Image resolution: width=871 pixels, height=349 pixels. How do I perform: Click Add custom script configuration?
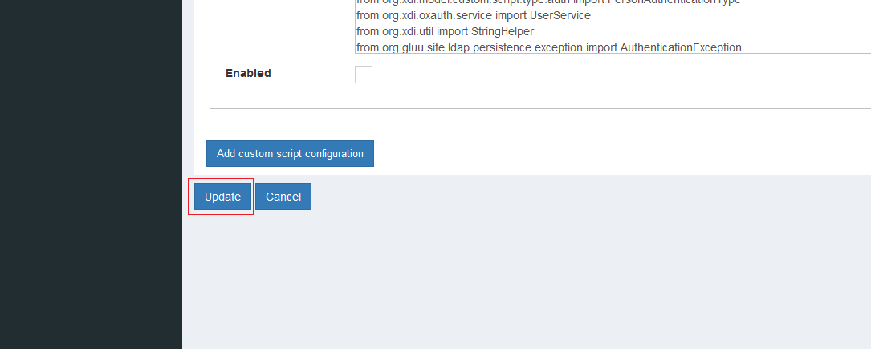(x=290, y=154)
